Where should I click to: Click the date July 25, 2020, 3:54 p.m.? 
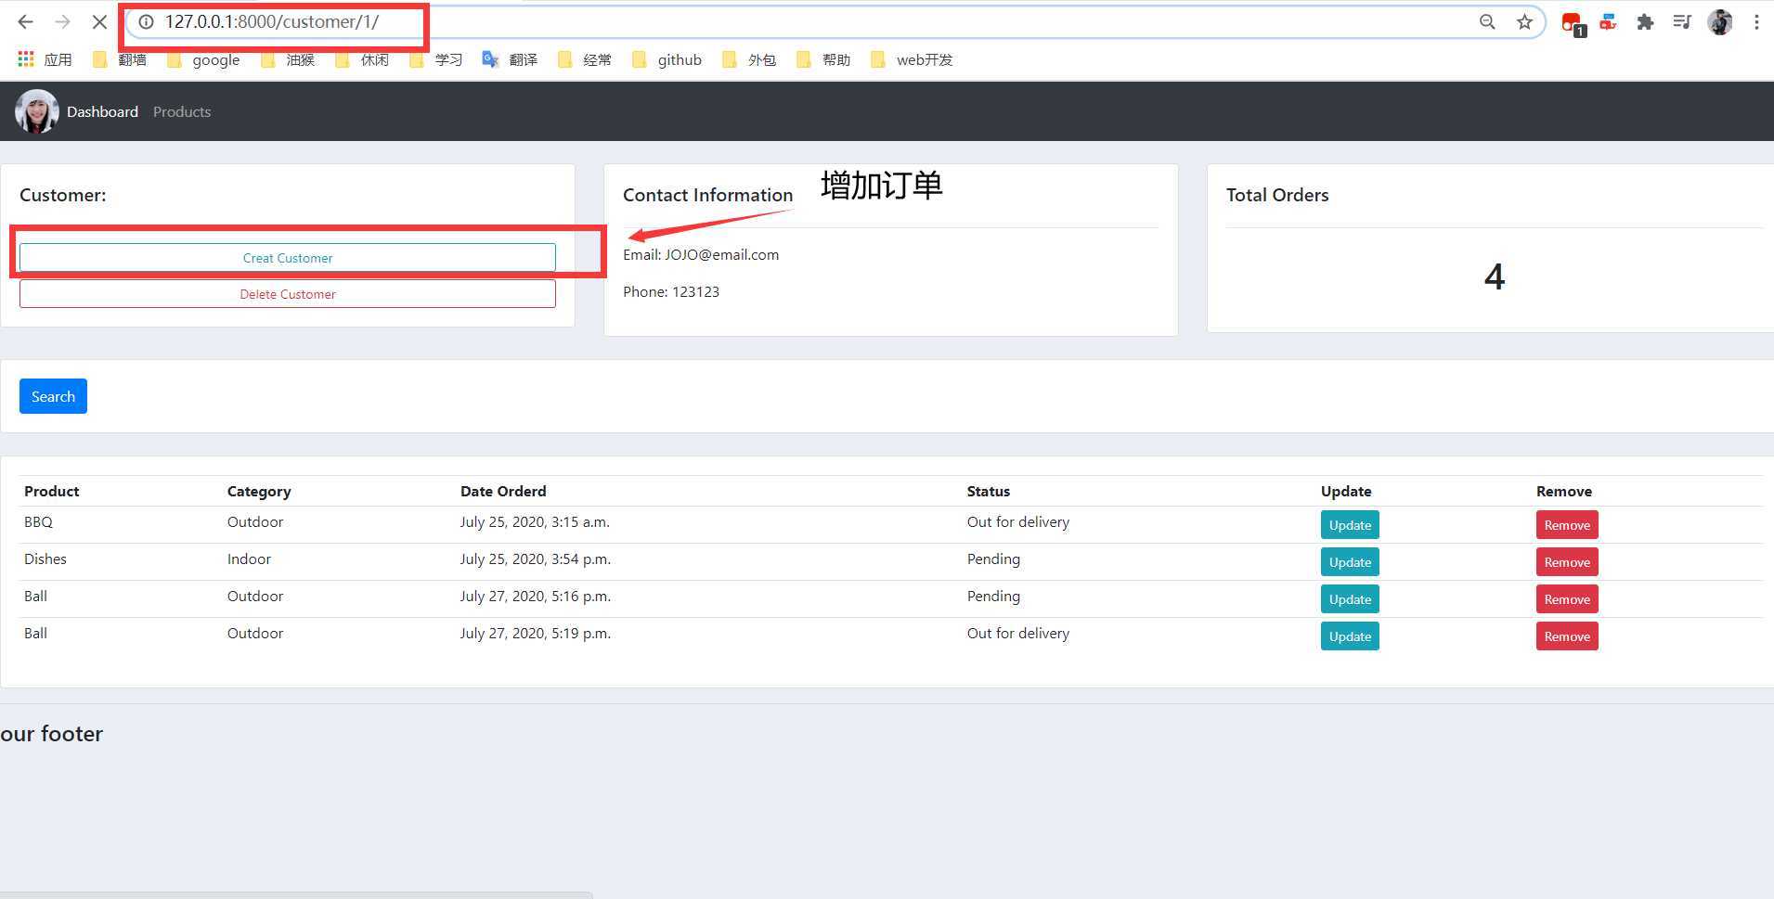pos(536,559)
